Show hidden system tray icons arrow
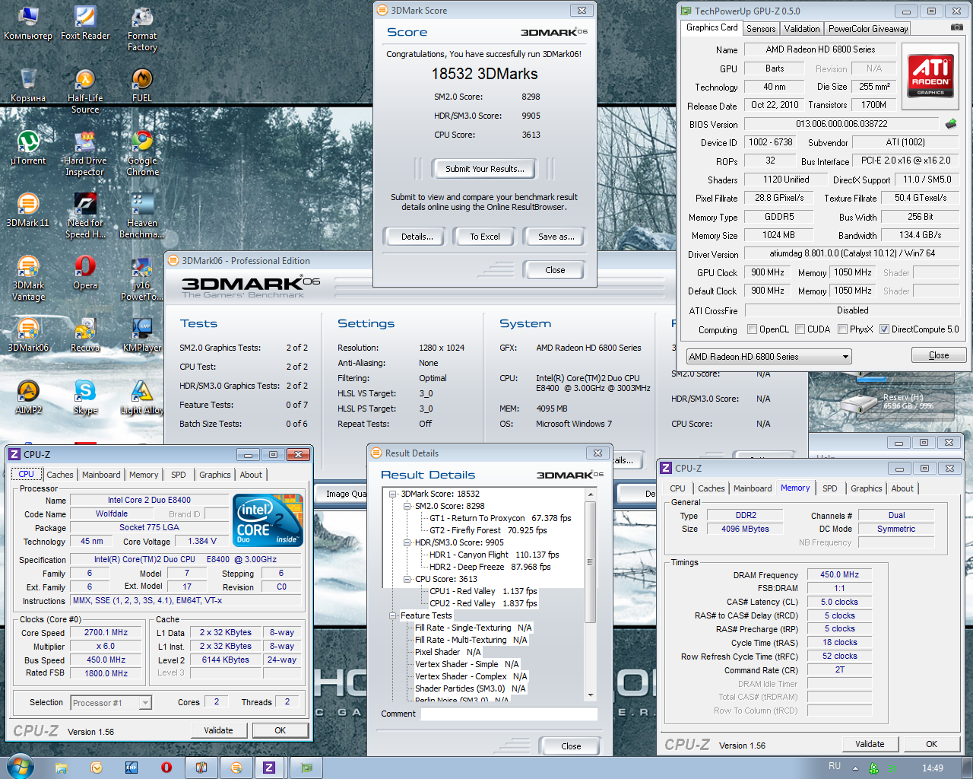 (x=855, y=768)
